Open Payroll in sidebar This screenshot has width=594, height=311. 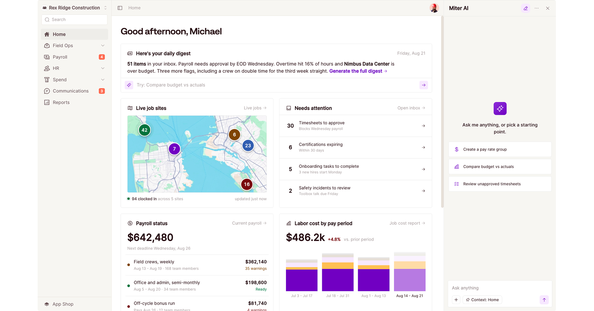coord(75,57)
